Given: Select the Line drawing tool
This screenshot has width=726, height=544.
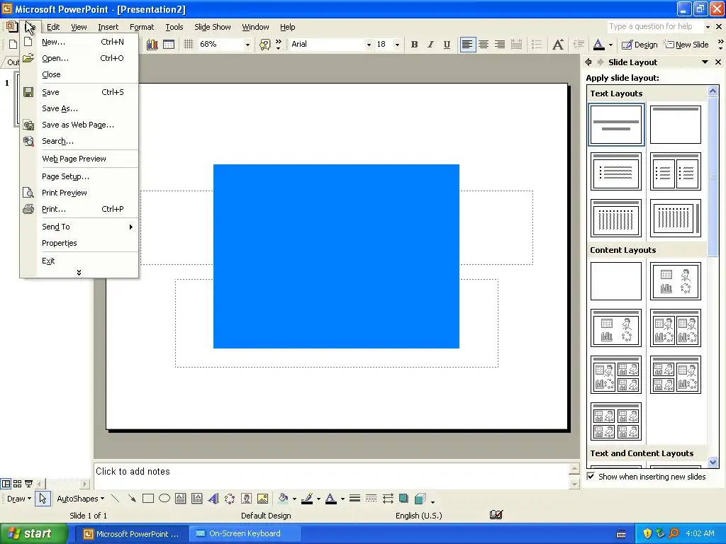Looking at the screenshot, I should (x=116, y=499).
